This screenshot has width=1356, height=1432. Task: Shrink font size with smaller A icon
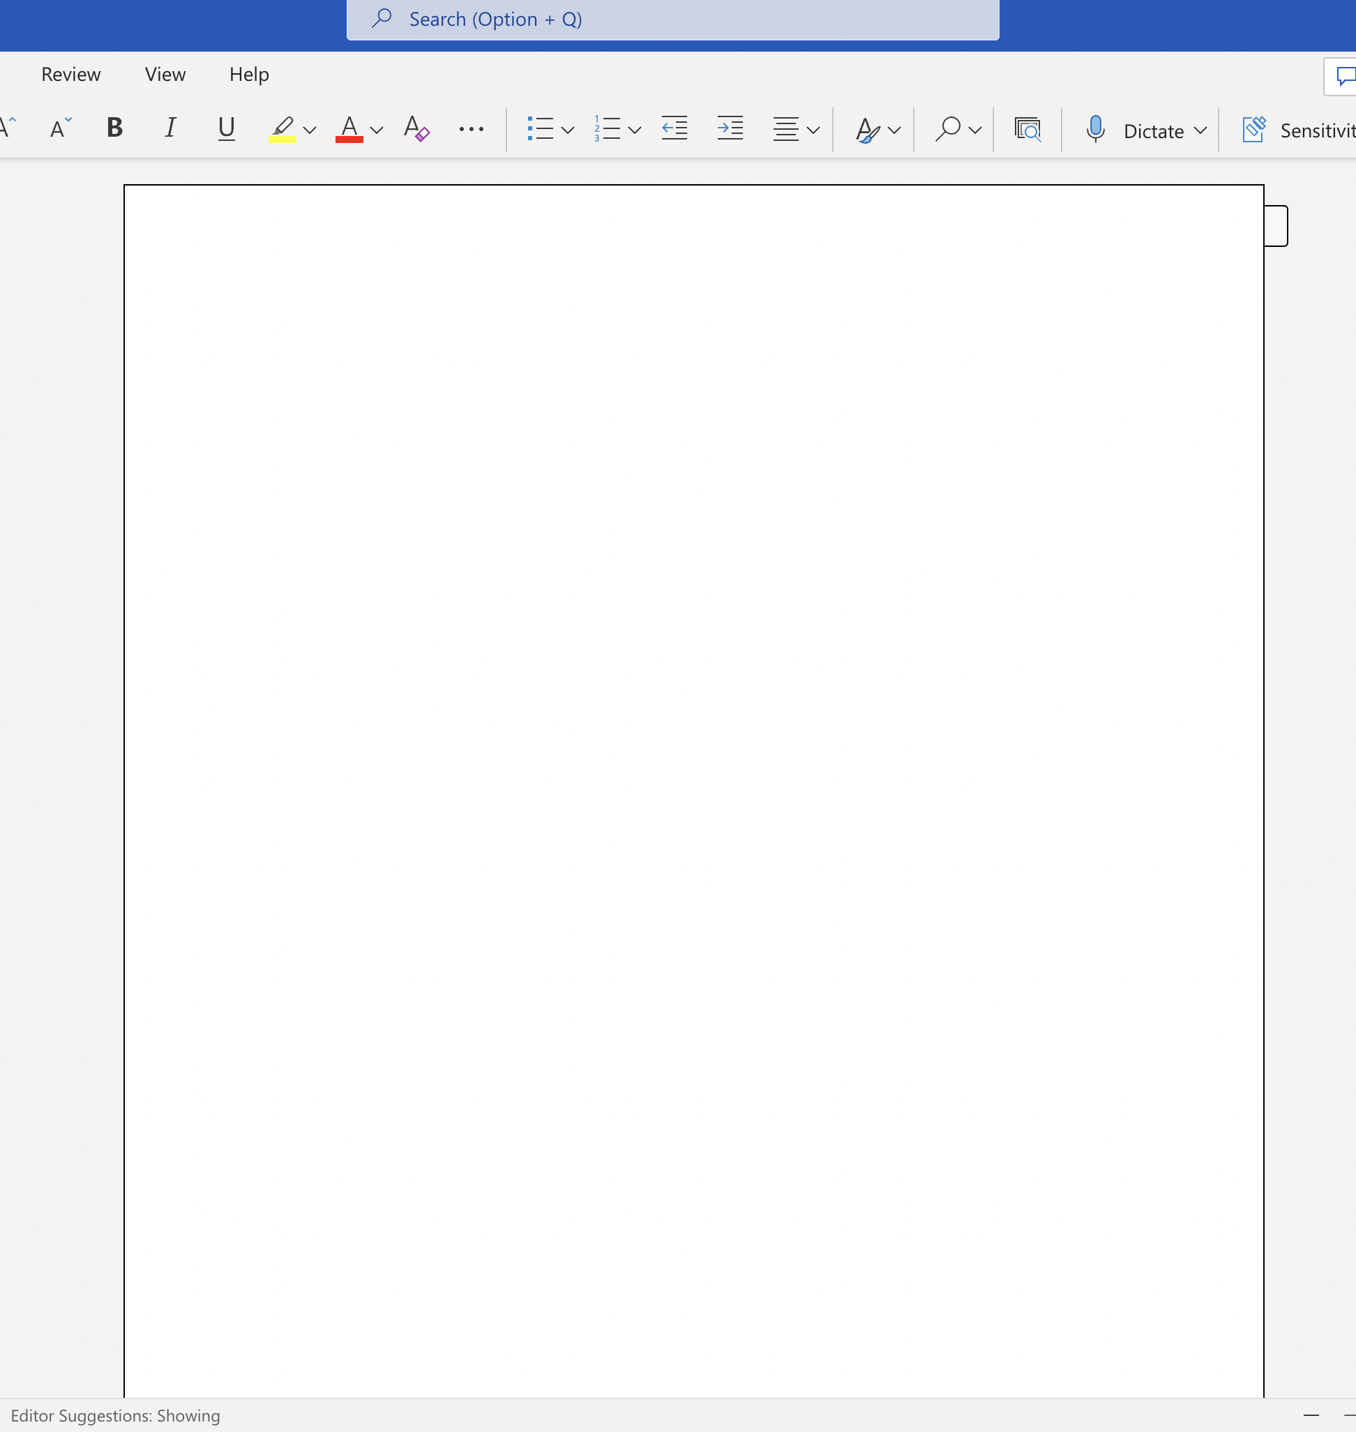(x=60, y=128)
